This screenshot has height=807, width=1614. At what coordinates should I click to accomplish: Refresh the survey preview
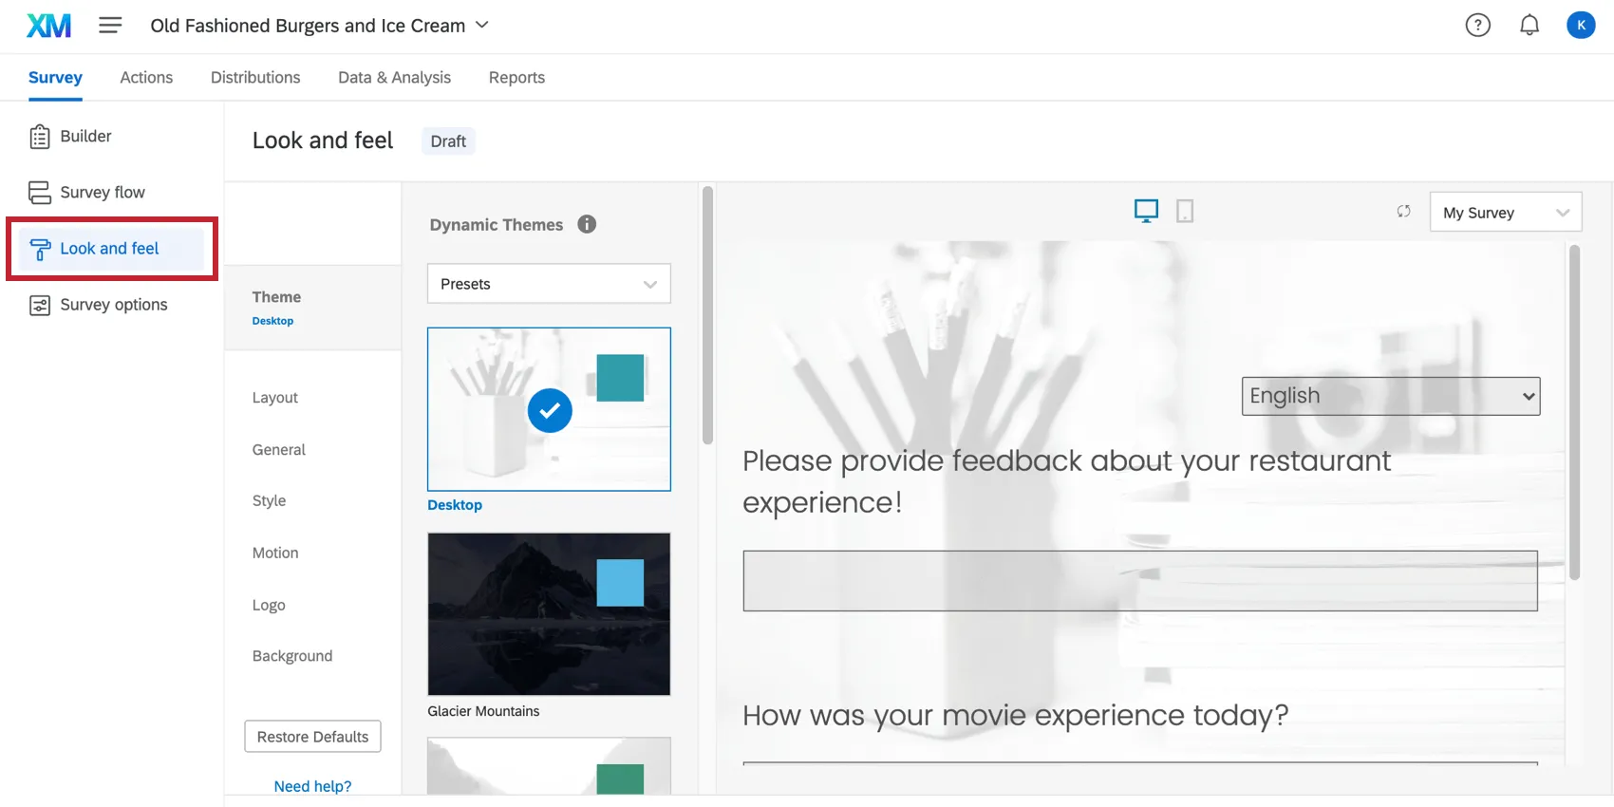(x=1403, y=212)
